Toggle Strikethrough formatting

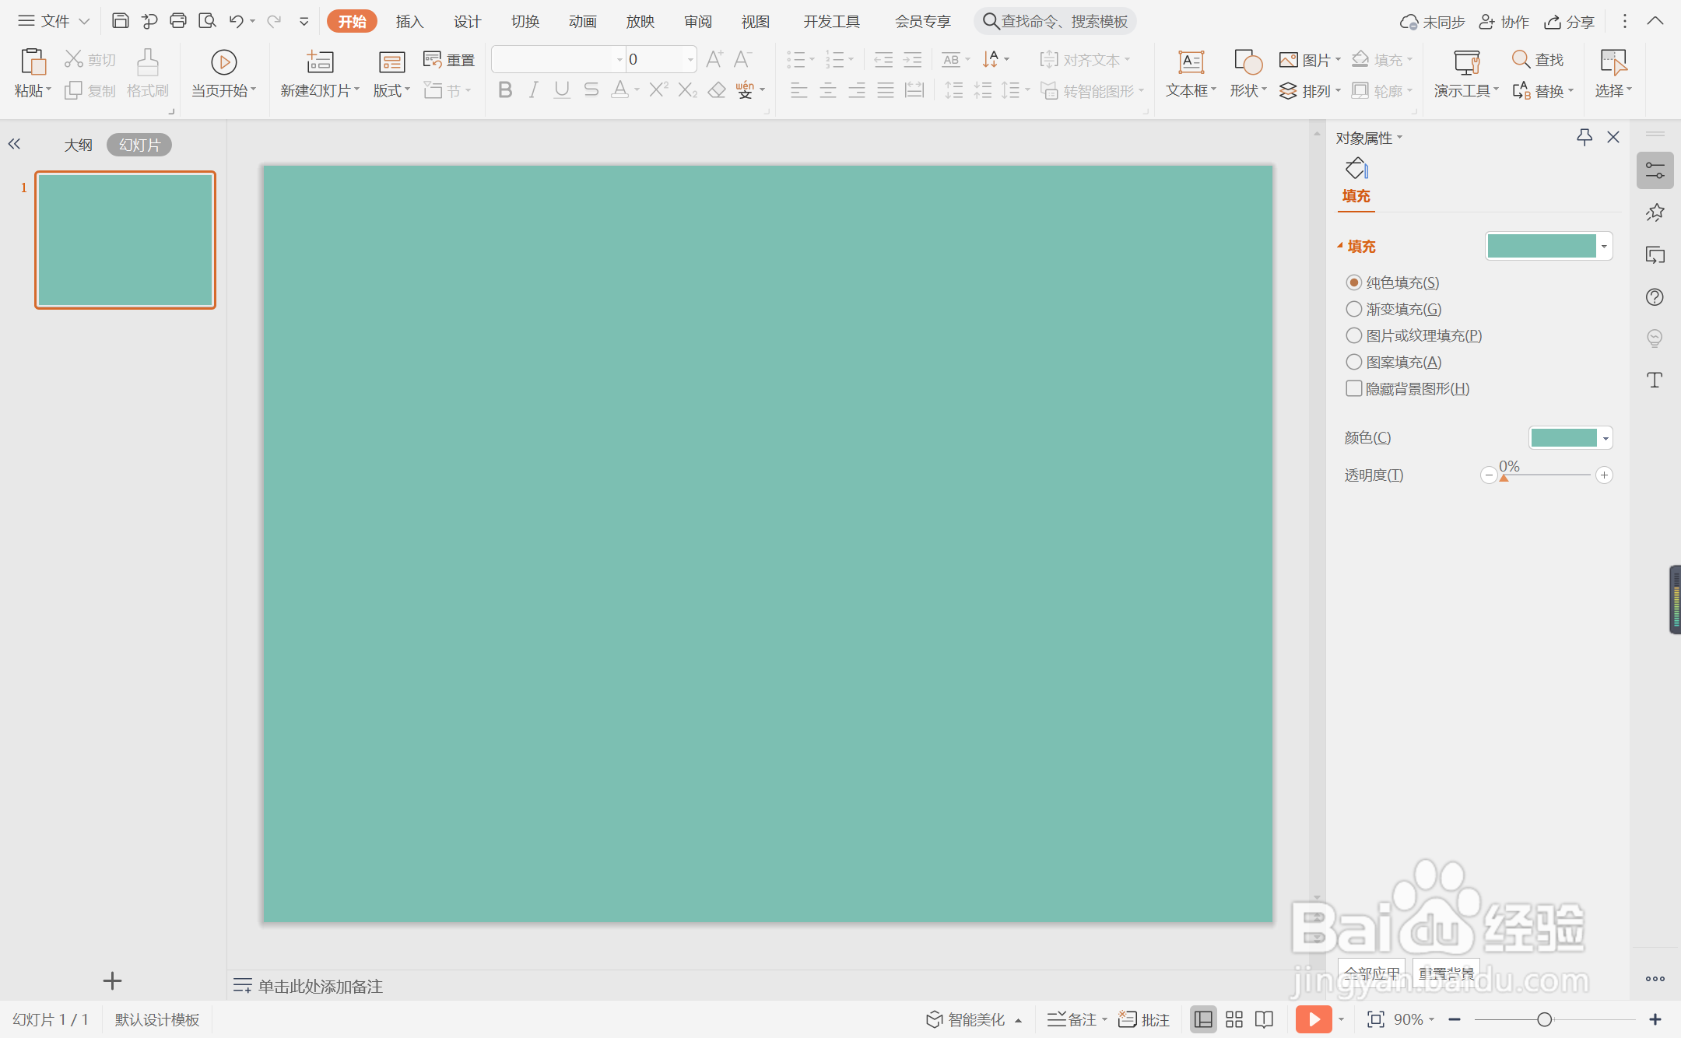click(591, 90)
